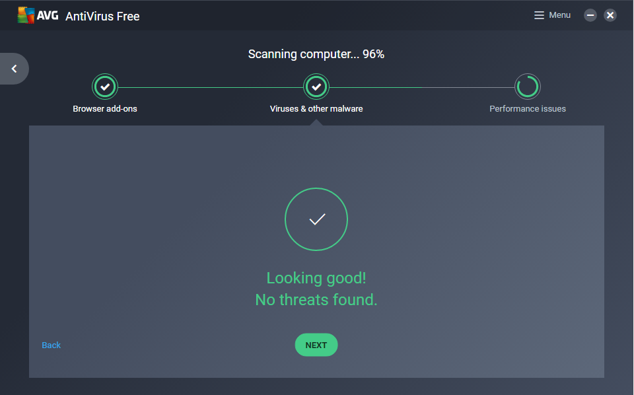Image resolution: width=634 pixels, height=395 pixels.
Task: Click the 'Scanning computer... 96%' status text
Action: [x=316, y=54]
